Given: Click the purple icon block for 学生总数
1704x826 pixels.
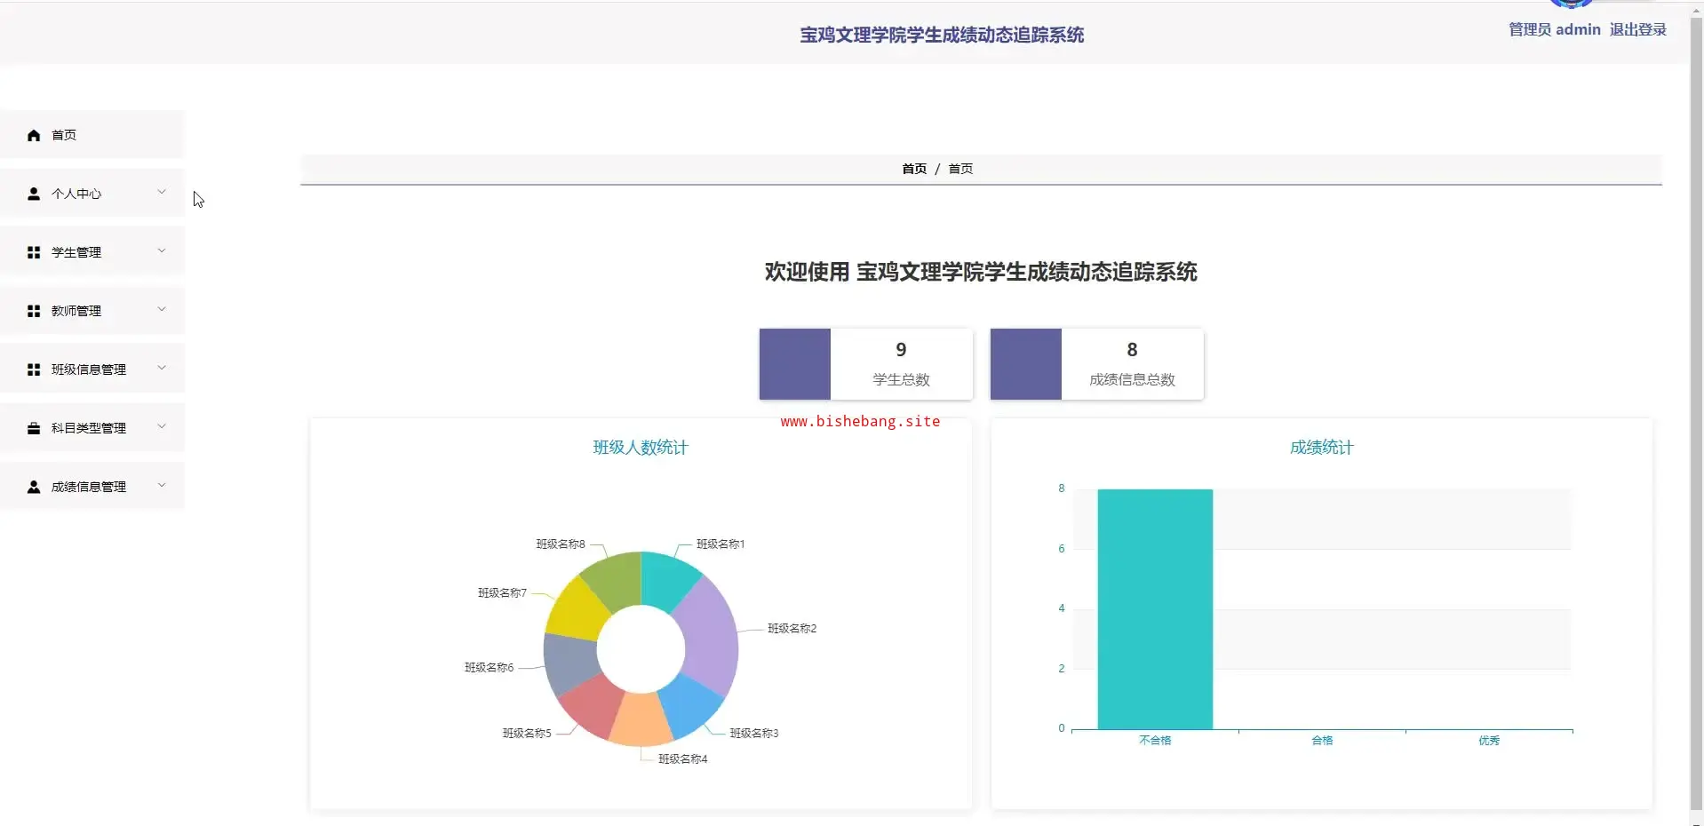Looking at the screenshot, I should [x=794, y=364].
